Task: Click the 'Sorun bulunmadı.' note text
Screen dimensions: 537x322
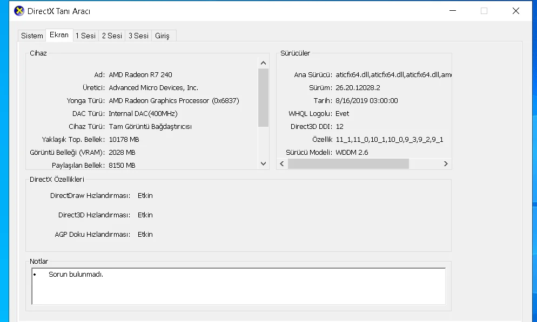Action: pyautogui.click(x=76, y=274)
